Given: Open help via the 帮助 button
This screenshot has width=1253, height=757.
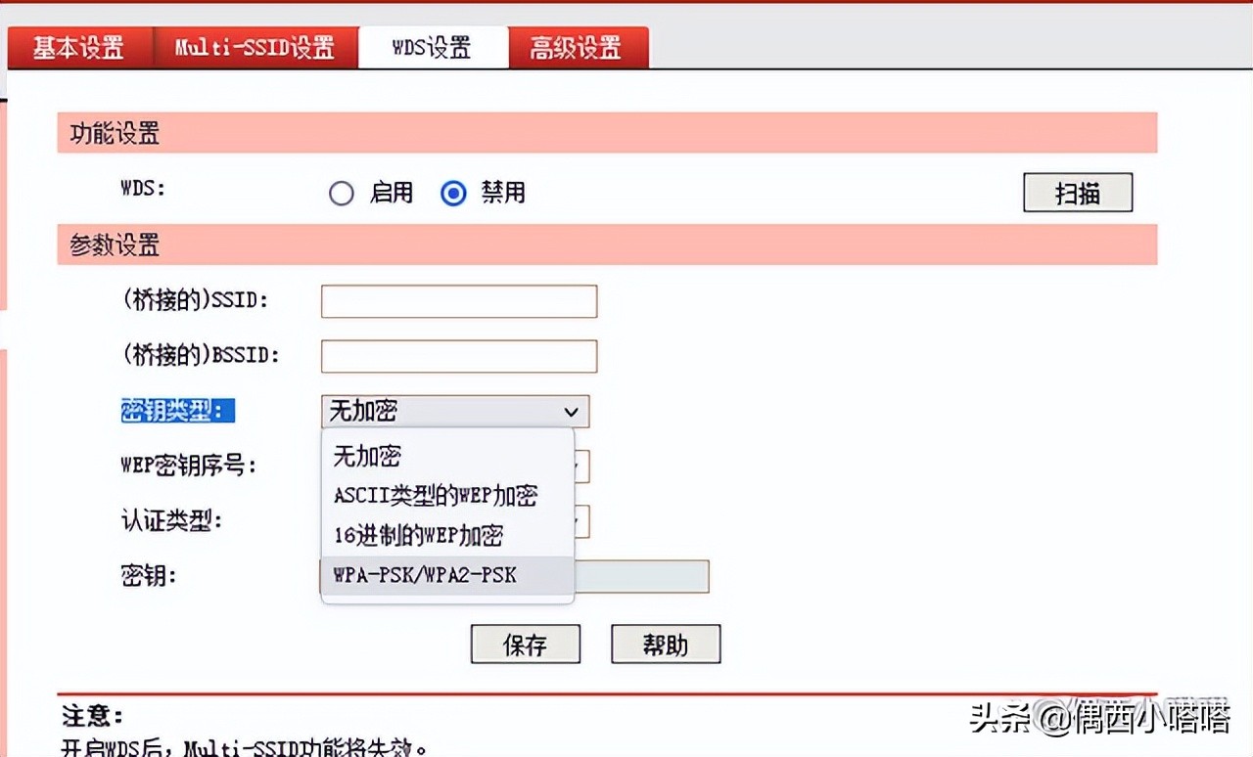Looking at the screenshot, I should [x=666, y=645].
